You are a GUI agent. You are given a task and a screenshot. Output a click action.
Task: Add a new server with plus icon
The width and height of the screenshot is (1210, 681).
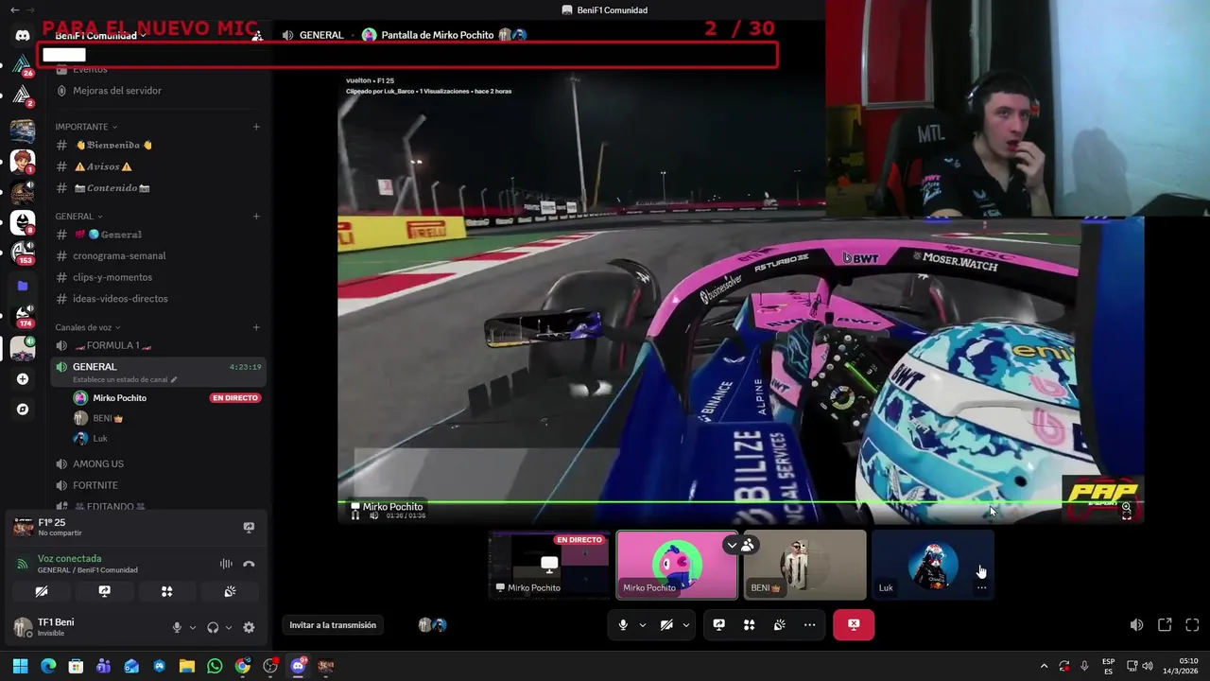click(x=23, y=379)
